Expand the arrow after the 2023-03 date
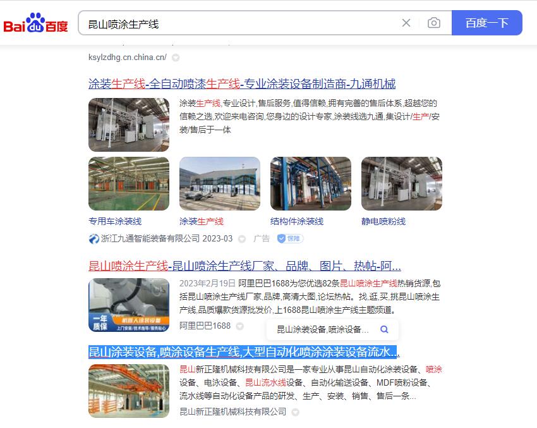 click(x=242, y=239)
